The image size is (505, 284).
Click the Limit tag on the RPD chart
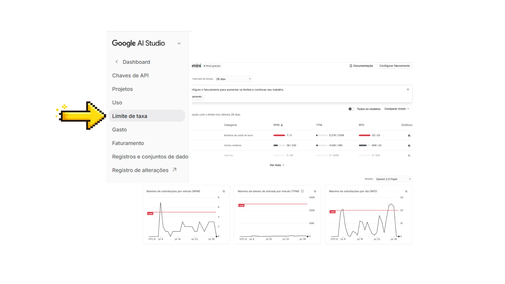click(332, 212)
